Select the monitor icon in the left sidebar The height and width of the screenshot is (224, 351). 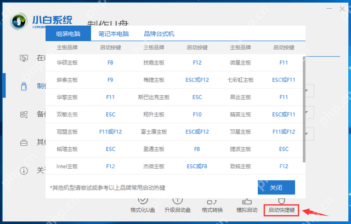point(24,58)
